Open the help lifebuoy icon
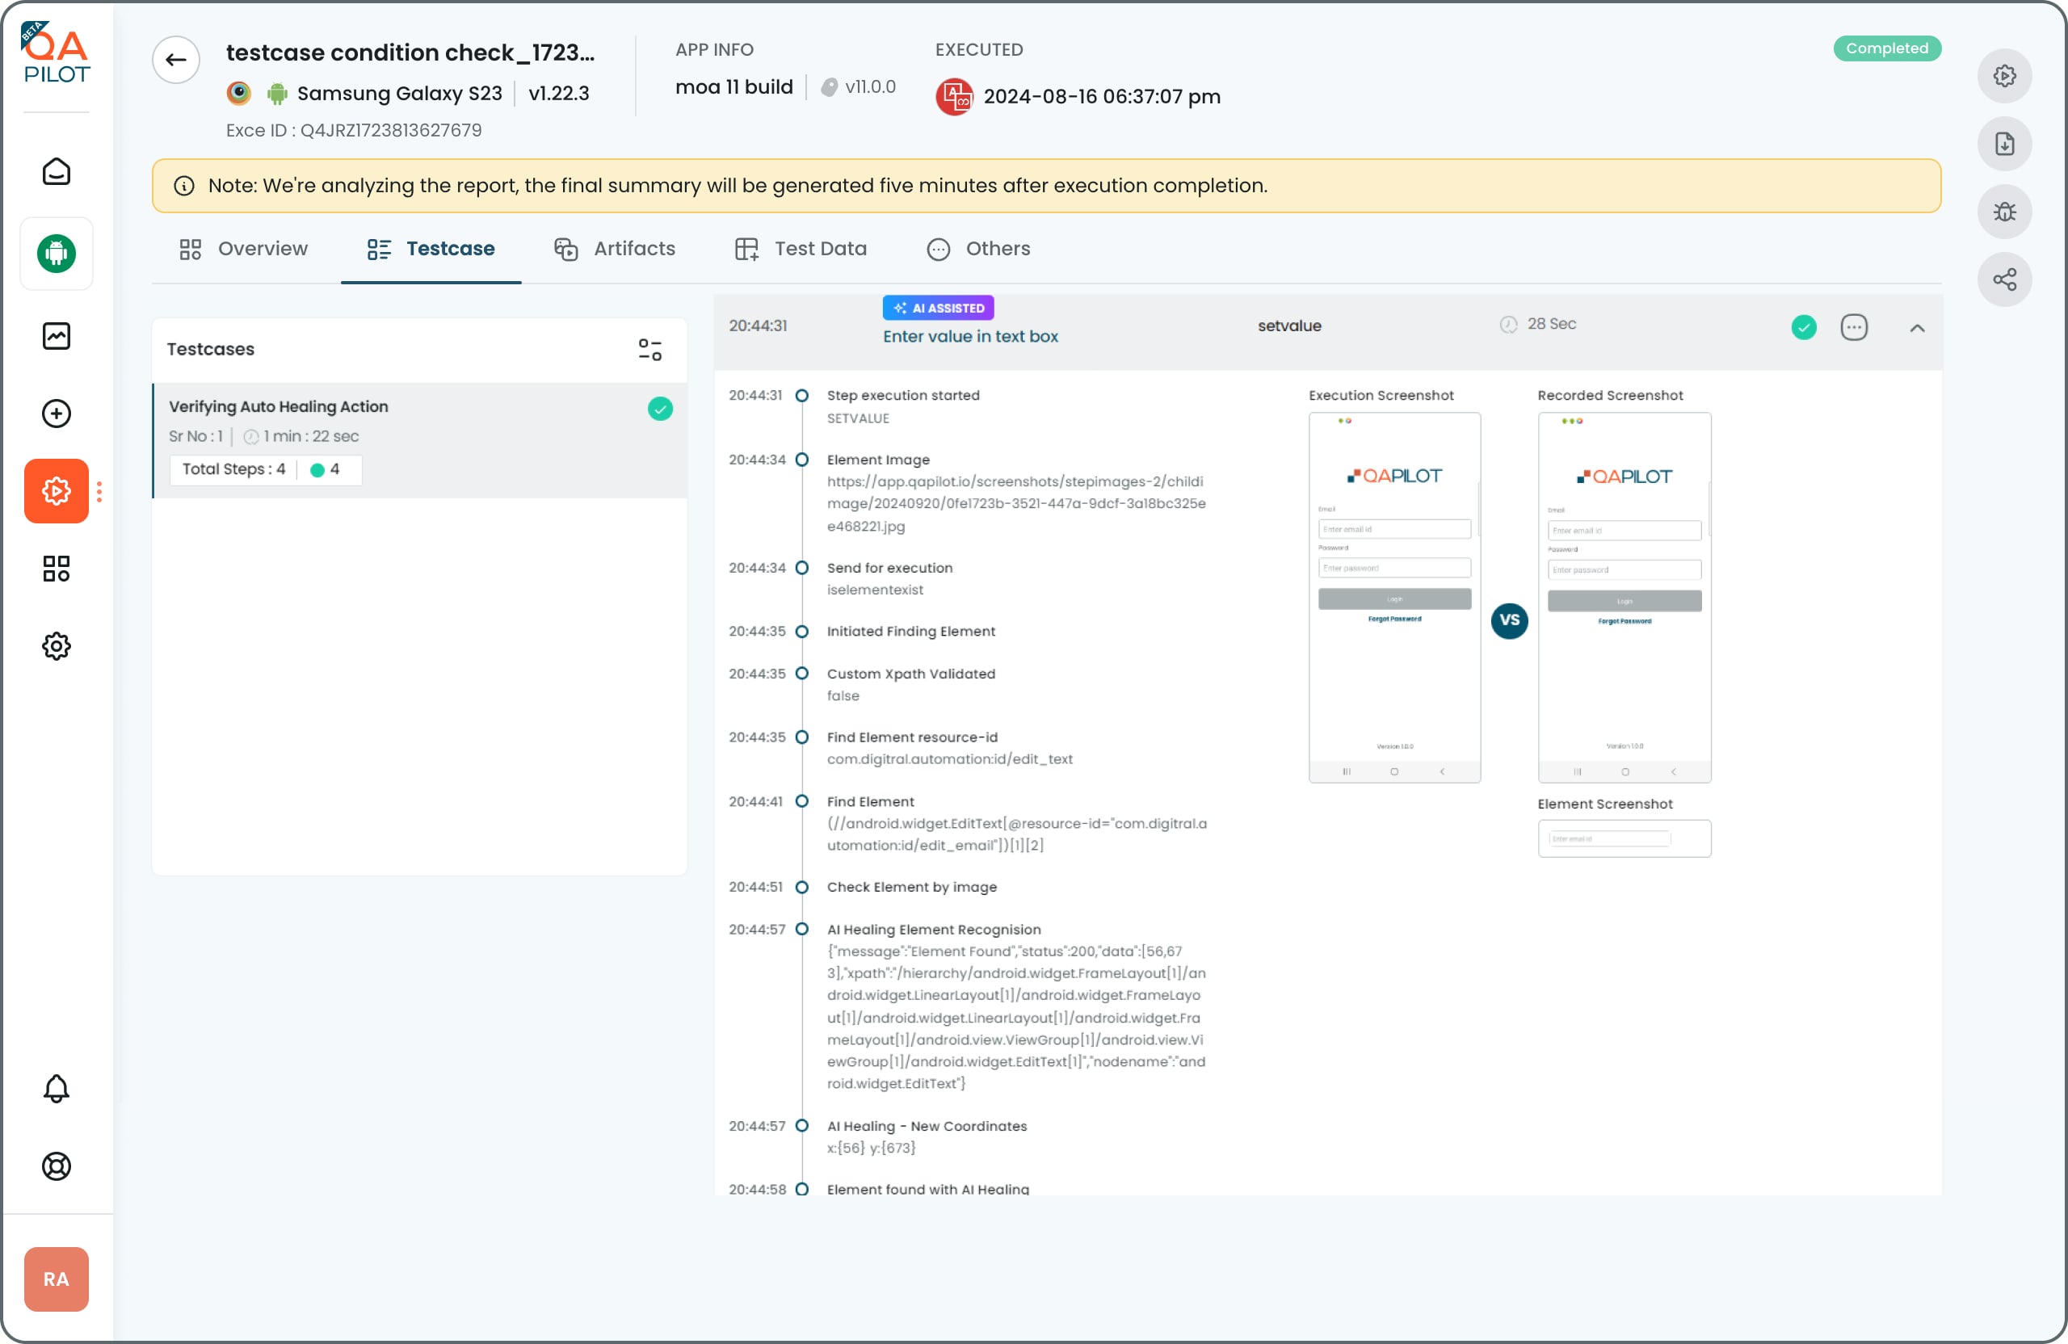Image resolution: width=2068 pixels, height=1344 pixels. pyautogui.click(x=57, y=1165)
